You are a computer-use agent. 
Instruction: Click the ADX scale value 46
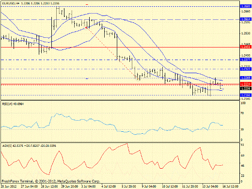[242, 166]
